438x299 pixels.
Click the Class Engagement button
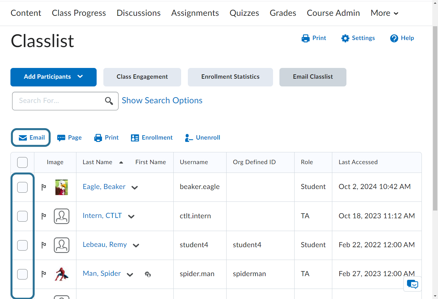point(142,77)
